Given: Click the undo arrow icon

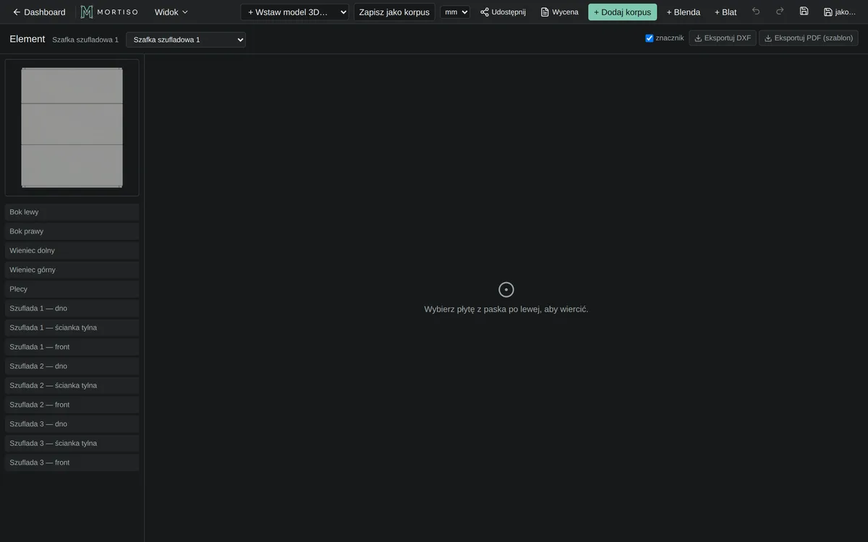Looking at the screenshot, I should (756, 12).
